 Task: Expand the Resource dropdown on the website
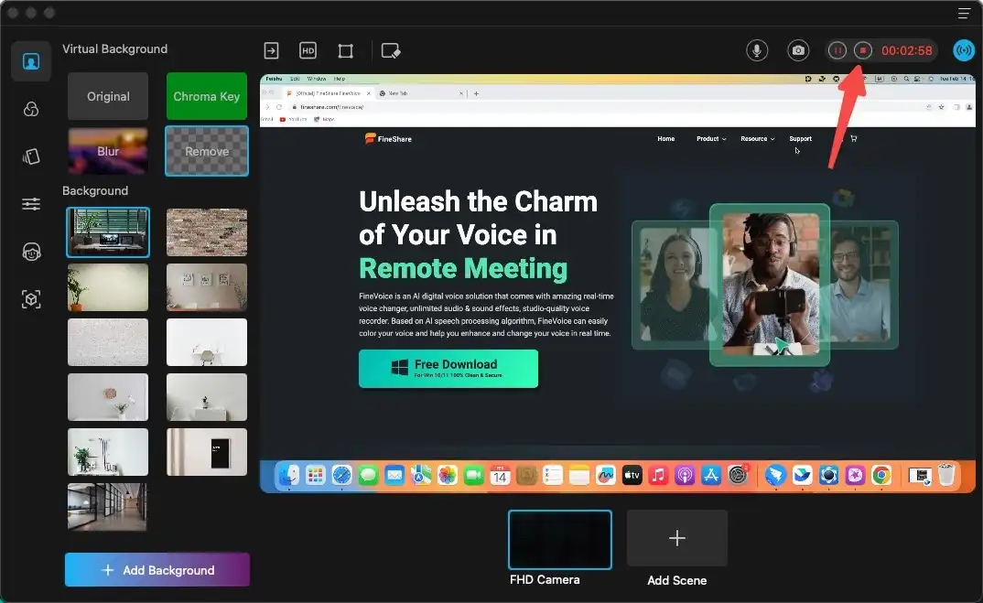pyautogui.click(x=757, y=138)
